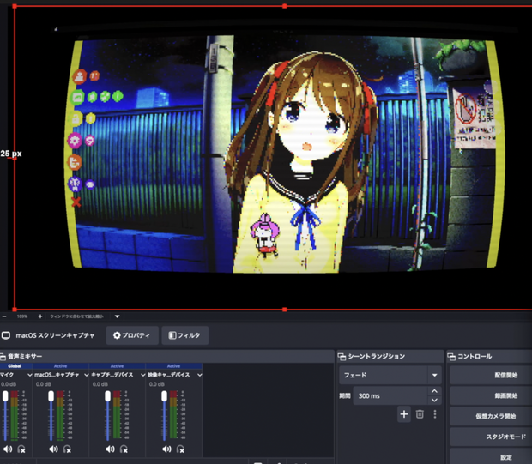Viewport: 532px width, 464px height.
Task: Click the top-center red transform handle
Action: pos(284,6)
